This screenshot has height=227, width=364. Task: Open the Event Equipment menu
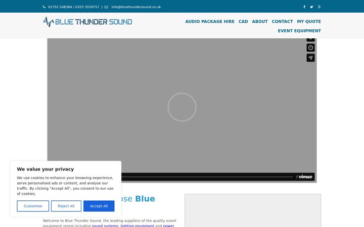tap(299, 31)
